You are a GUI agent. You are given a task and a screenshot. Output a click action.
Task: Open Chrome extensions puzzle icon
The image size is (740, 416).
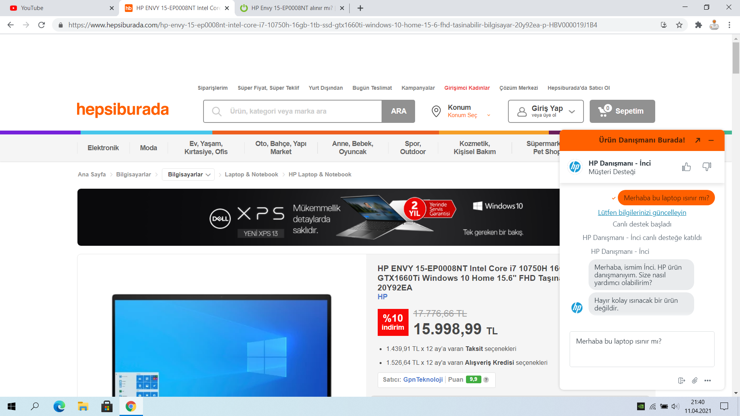[698, 25]
